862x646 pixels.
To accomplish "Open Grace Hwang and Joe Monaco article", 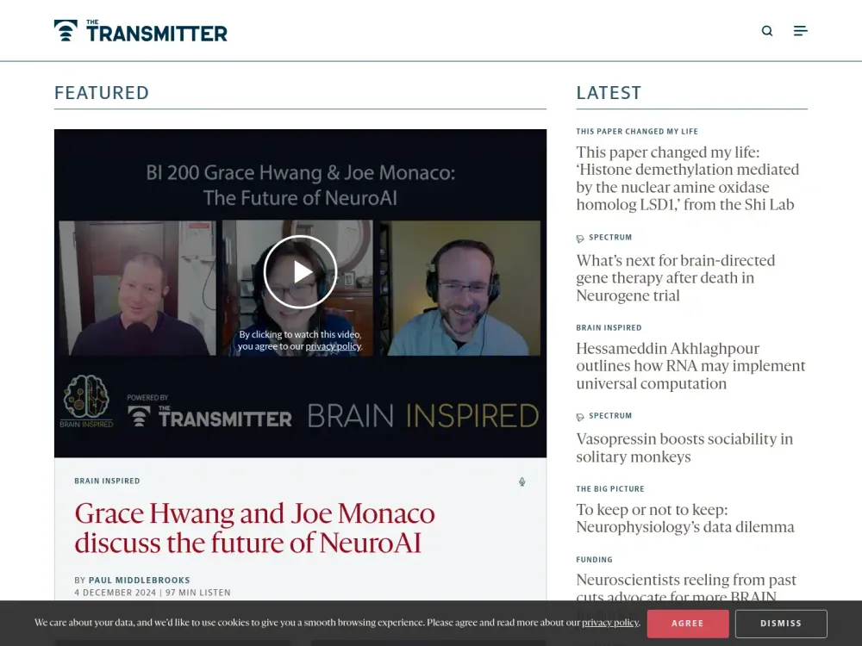I will click(x=254, y=528).
